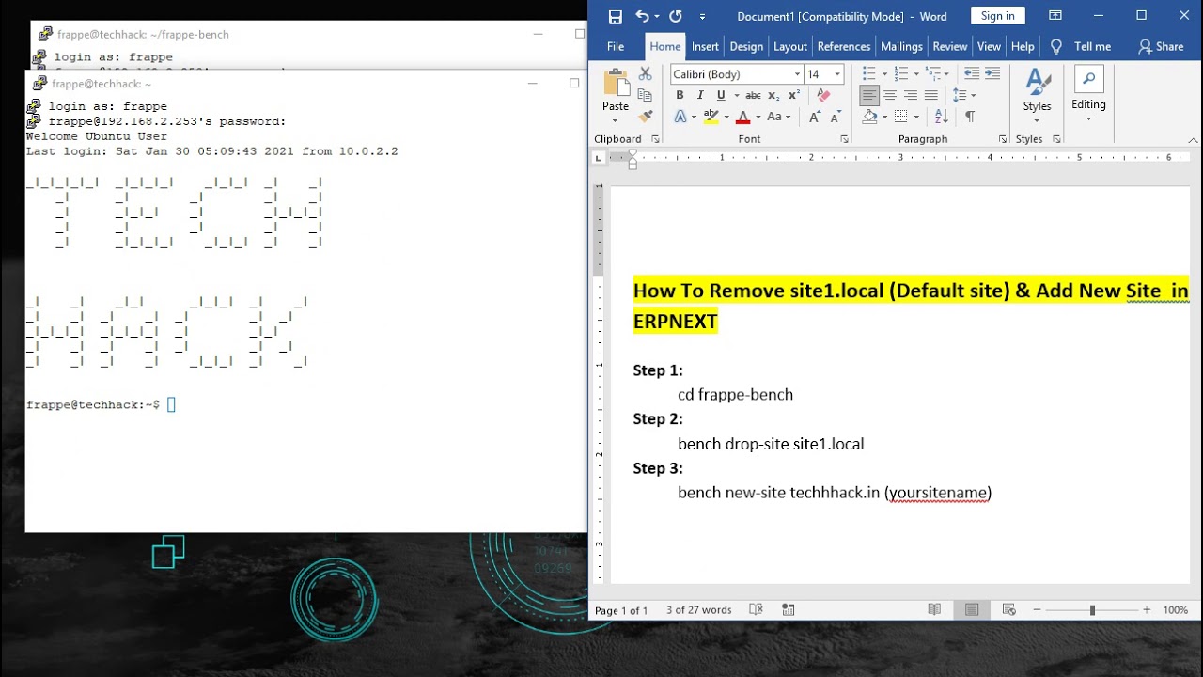Open the Calibri (Body) font name dropdown
This screenshot has width=1203, height=677.
click(797, 74)
